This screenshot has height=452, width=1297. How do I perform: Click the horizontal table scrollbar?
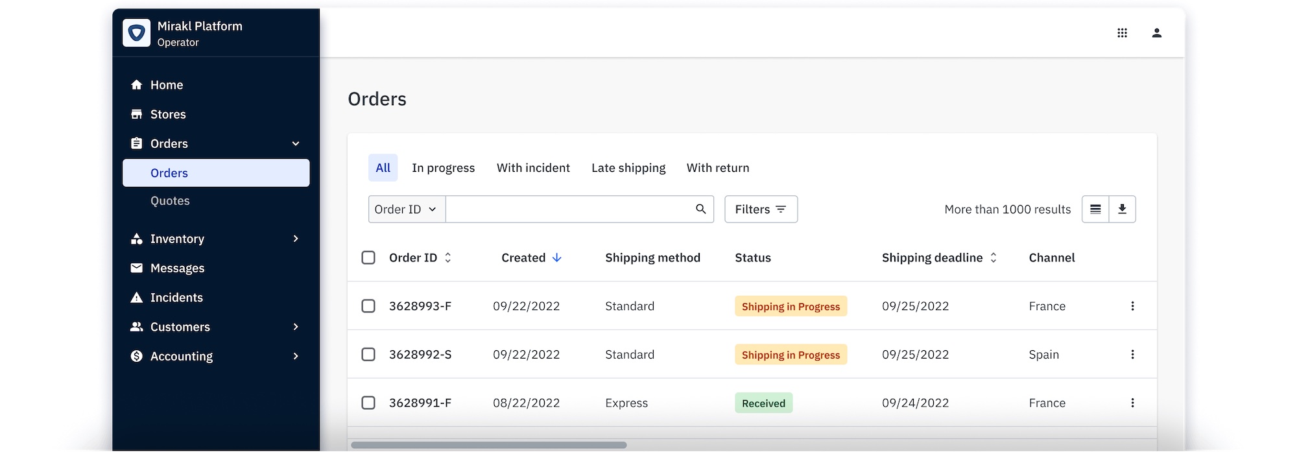tap(489, 445)
